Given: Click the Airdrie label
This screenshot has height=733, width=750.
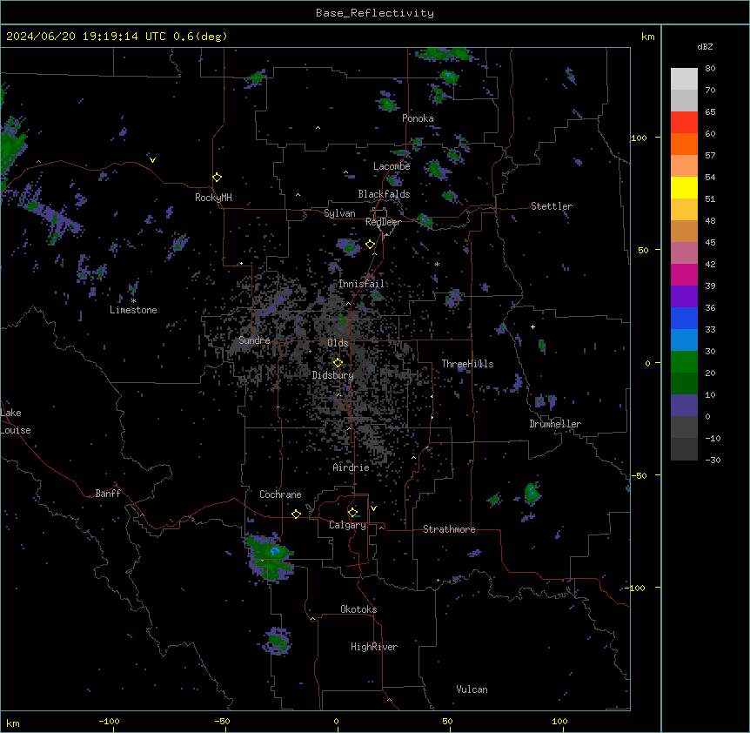Looking at the screenshot, I should 352,467.
